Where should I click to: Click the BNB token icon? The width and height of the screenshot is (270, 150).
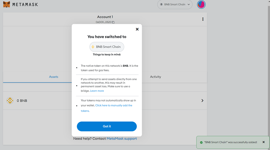10,101
